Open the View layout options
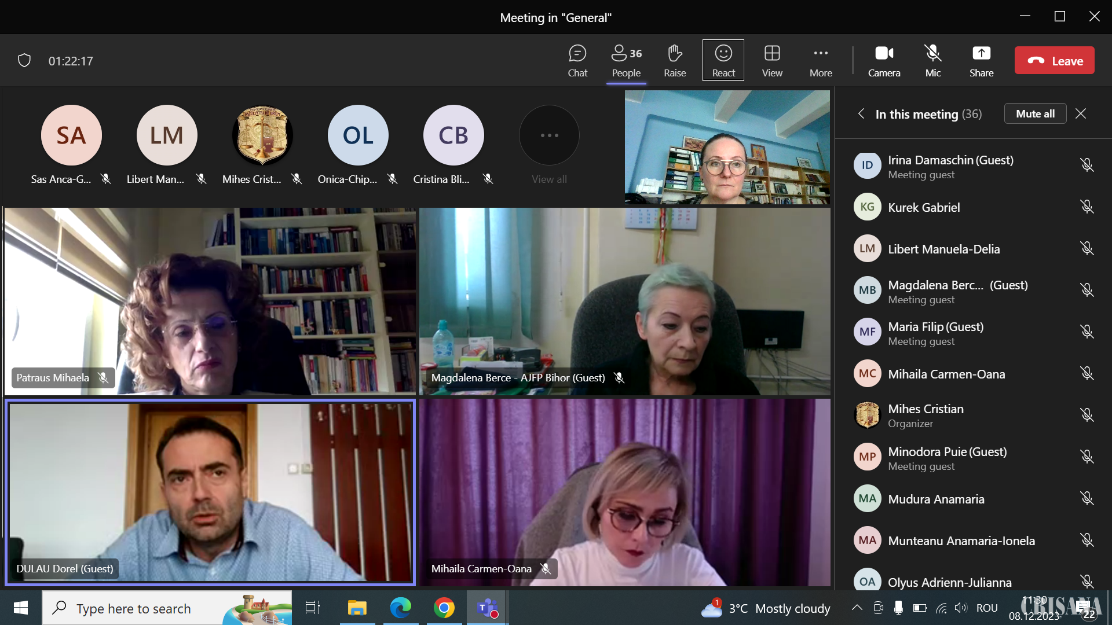Screen dimensions: 1112x625 pyautogui.click(x=771, y=60)
